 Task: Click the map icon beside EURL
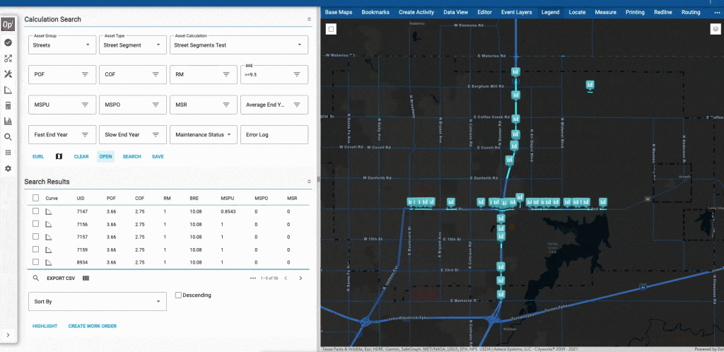[x=59, y=156]
